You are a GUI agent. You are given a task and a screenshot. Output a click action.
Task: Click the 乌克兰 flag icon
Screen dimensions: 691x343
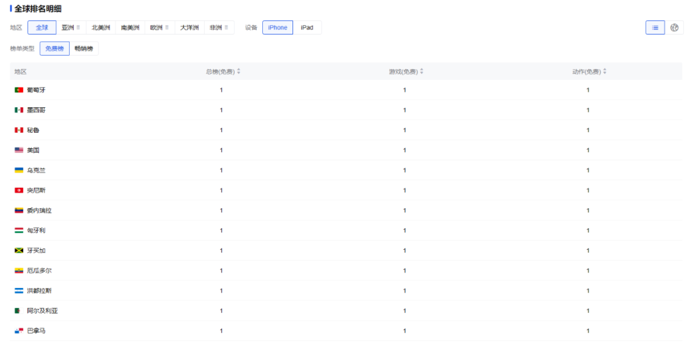click(x=19, y=170)
